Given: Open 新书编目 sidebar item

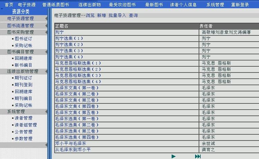Looking at the screenshot, I should click(x=23, y=65).
